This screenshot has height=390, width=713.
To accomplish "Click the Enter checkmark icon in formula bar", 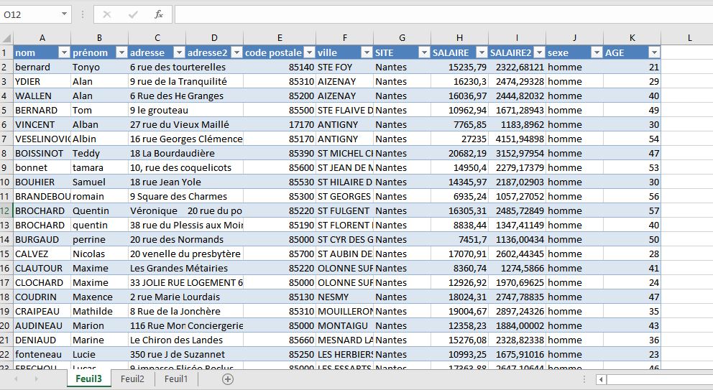I will pyautogui.click(x=133, y=14).
